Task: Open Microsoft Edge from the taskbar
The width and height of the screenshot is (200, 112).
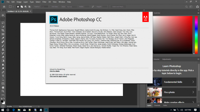Action: (x=14, y=110)
